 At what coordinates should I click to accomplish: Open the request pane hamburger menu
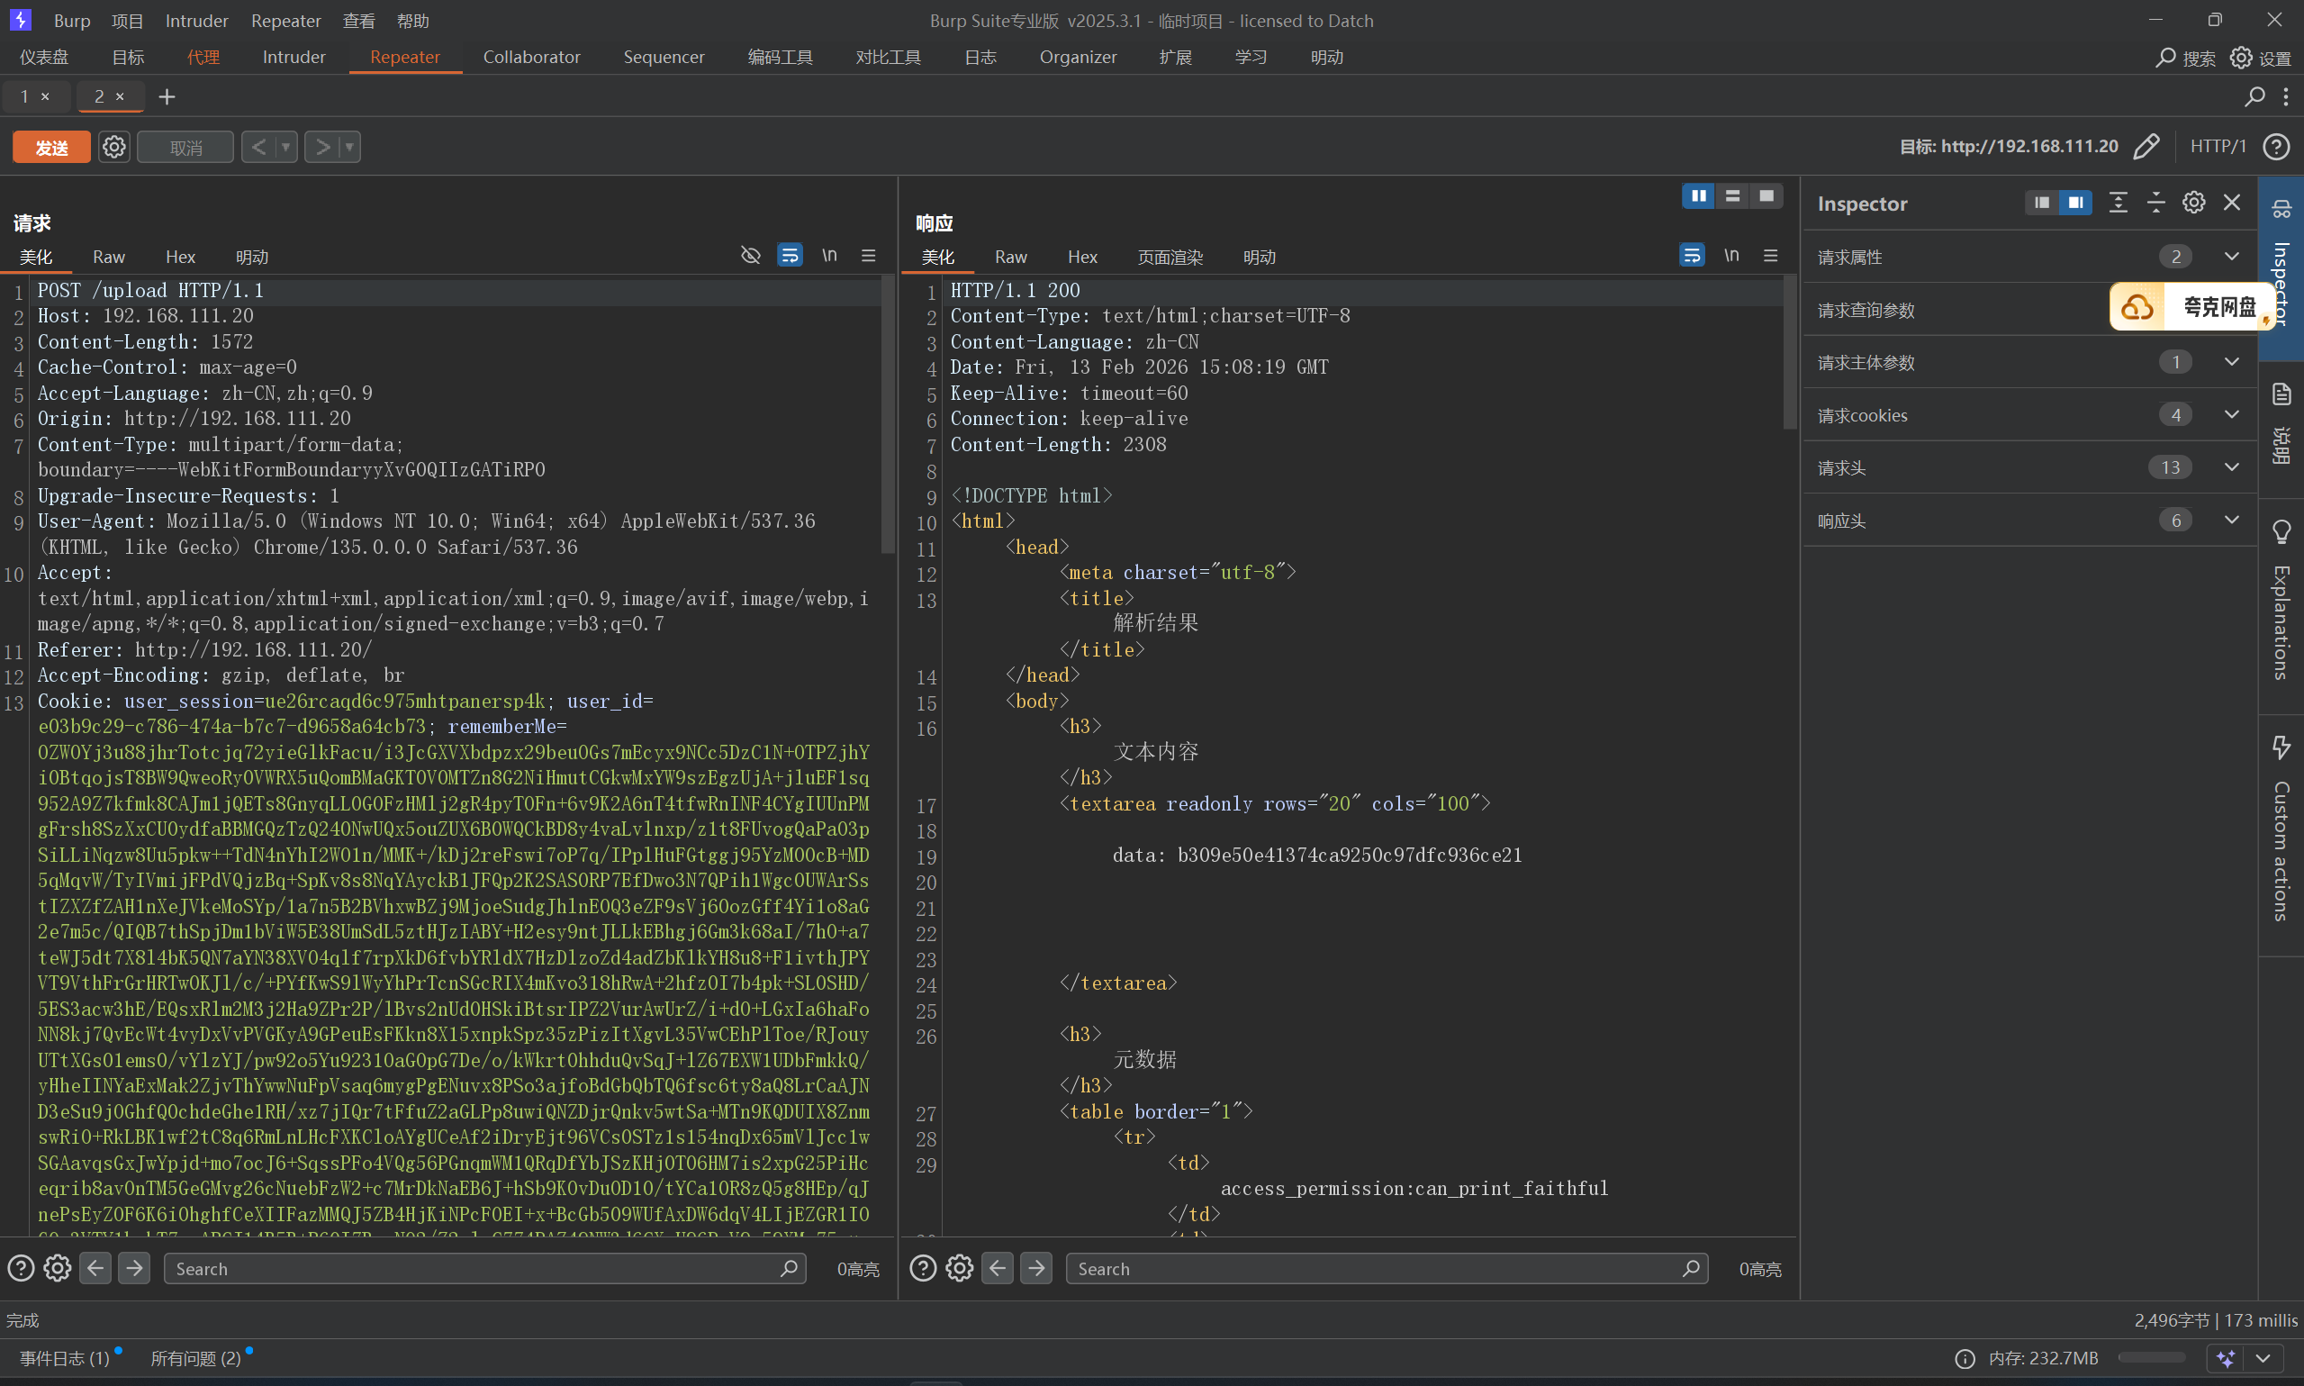868,256
